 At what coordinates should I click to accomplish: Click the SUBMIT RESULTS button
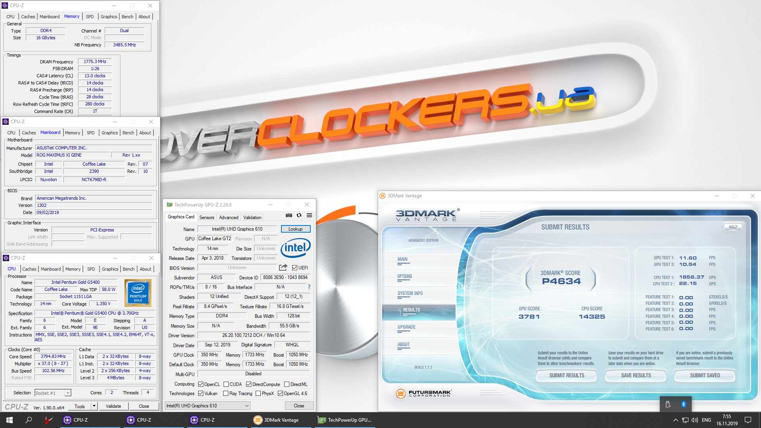click(567, 376)
